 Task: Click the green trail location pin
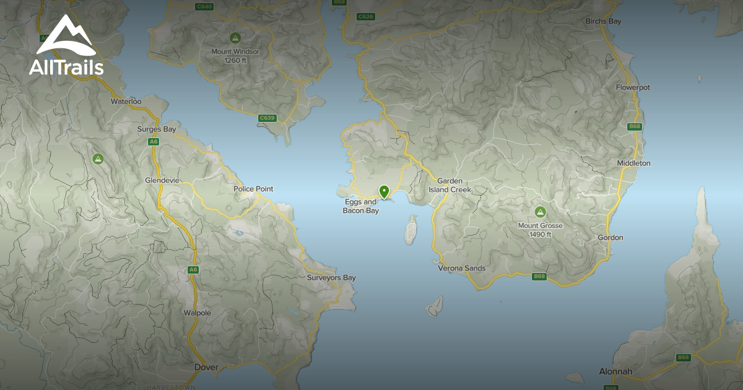click(x=385, y=193)
